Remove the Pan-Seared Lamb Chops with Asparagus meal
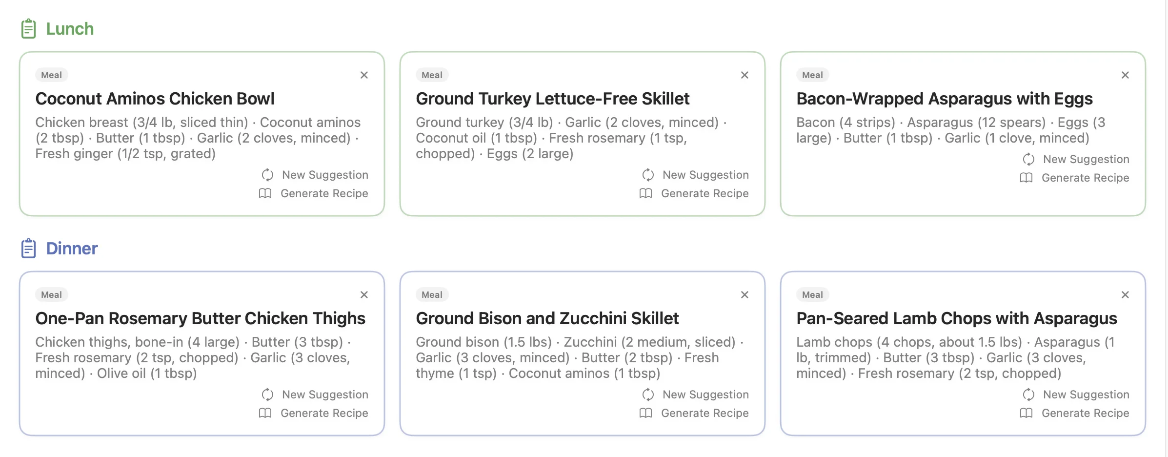 tap(1125, 294)
